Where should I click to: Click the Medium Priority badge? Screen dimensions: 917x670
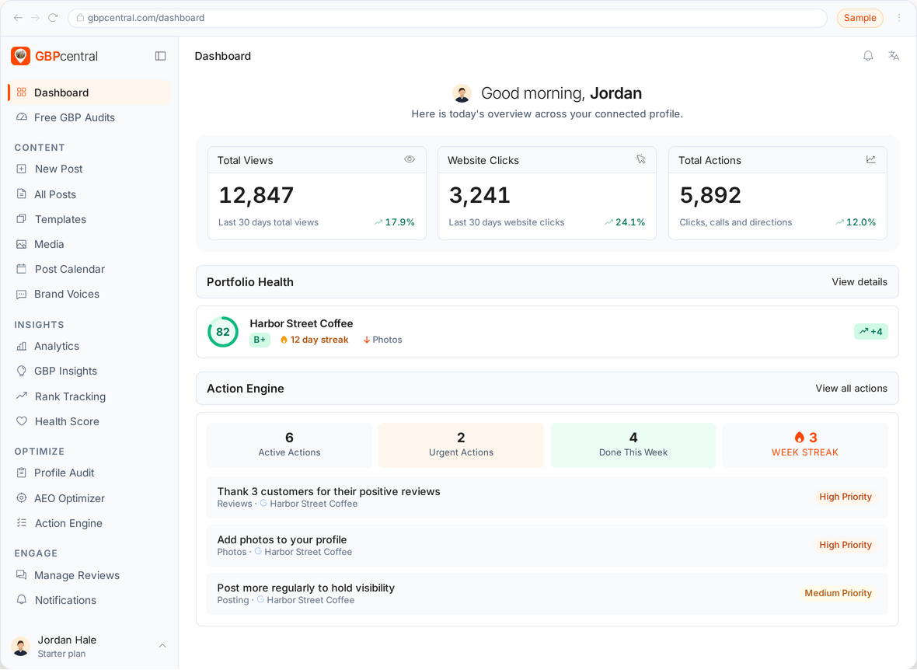coord(838,593)
